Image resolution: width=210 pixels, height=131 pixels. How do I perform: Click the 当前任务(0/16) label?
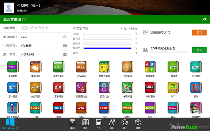(x=160, y=32)
